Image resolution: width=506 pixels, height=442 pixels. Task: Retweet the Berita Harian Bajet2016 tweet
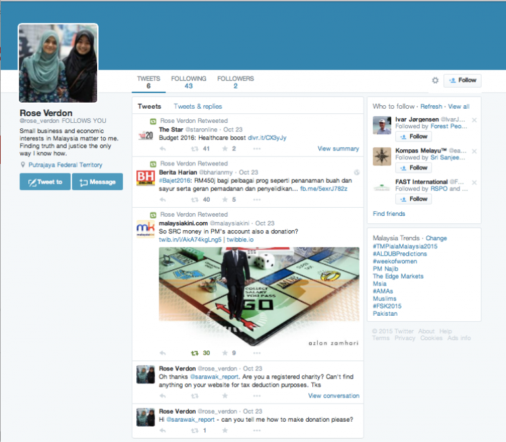coord(194,200)
